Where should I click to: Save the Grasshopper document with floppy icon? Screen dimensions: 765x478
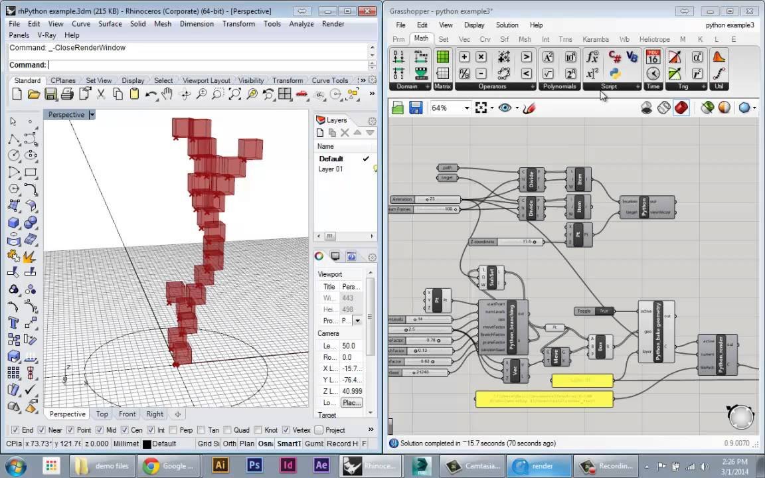pyautogui.click(x=416, y=108)
